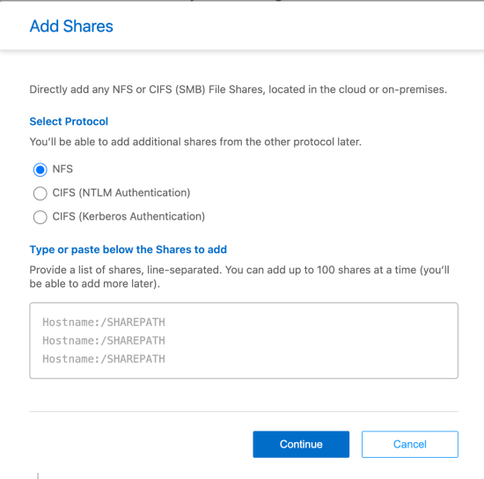
Task: Click the Select Protocol heading
Action: 69,121
